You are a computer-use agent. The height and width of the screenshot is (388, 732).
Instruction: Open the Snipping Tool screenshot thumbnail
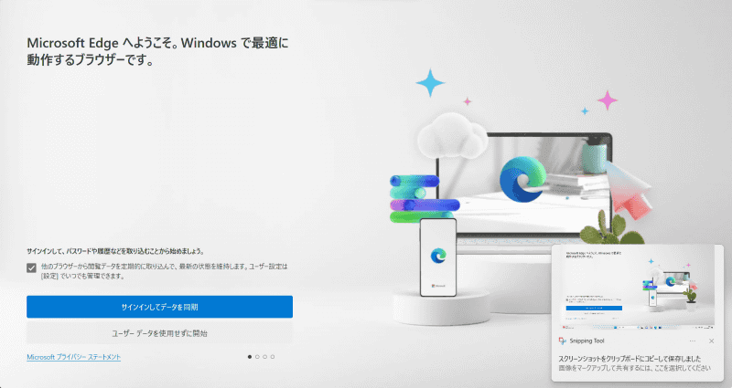point(638,288)
